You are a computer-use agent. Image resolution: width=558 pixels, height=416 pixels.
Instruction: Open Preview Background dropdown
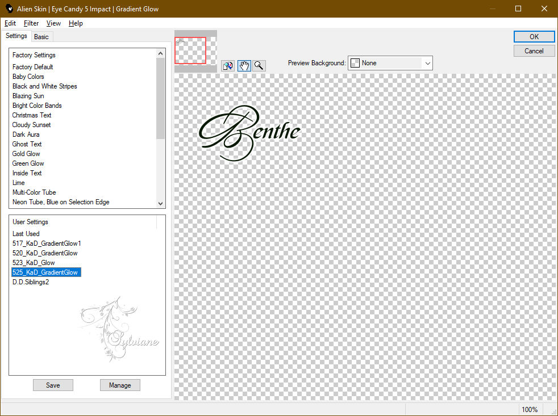(390, 63)
